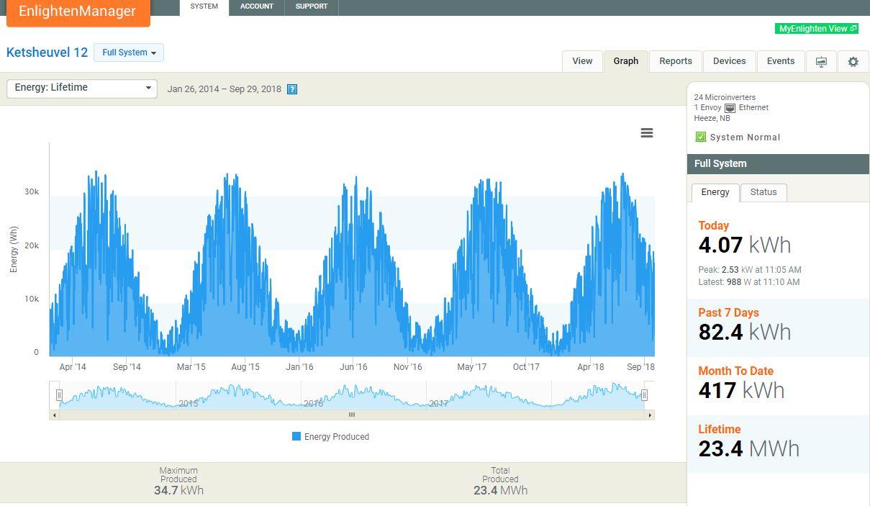This screenshot has width=870, height=506.
Task: Open the kiosk display monitor icon tab
Action: [x=821, y=62]
